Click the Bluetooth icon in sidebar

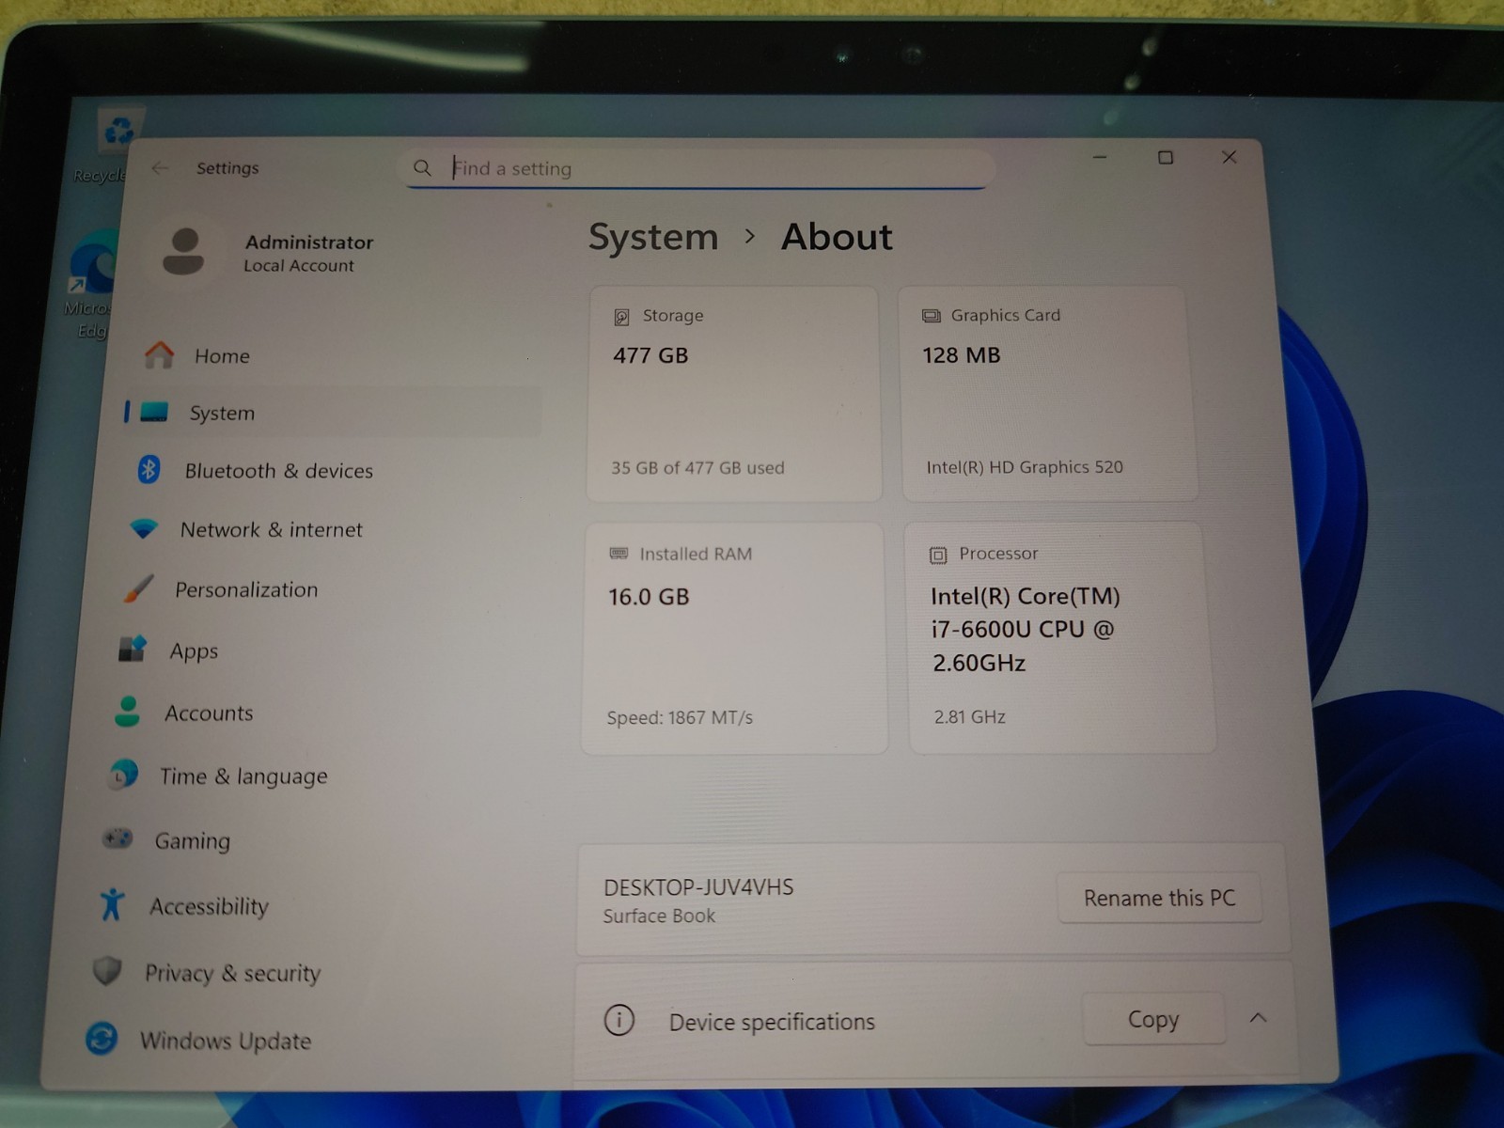tap(149, 469)
